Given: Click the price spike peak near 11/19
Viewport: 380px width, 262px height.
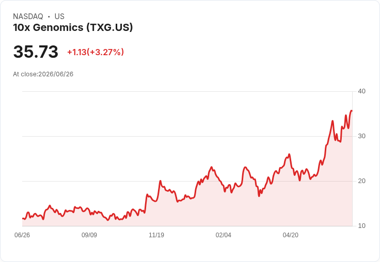Looking at the screenshot, I should (x=160, y=181).
